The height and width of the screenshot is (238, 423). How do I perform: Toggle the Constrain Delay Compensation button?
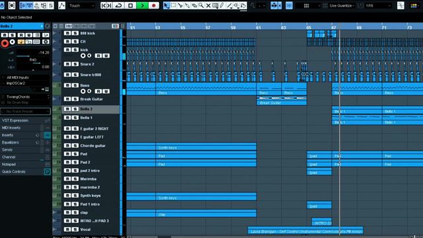[x=12, y=5]
